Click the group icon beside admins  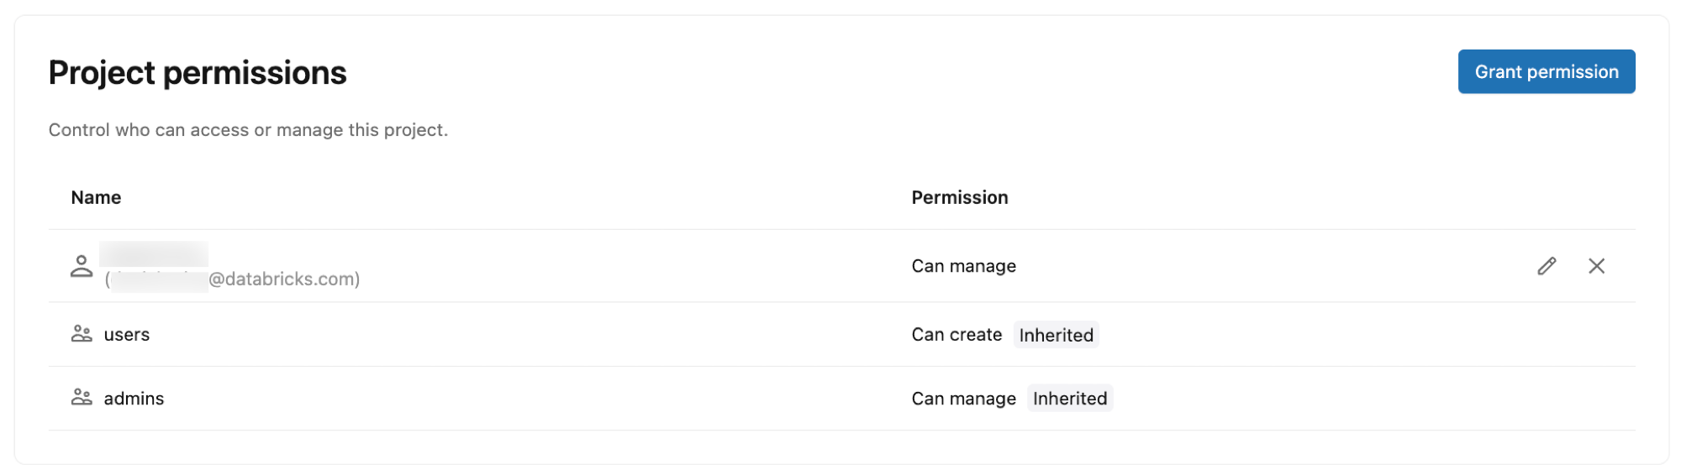point(82,398)
